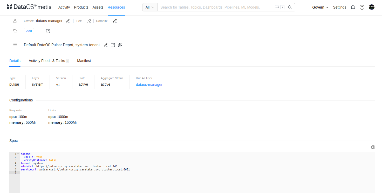The width and height of the screenshot is (382, 193).
Task: Open the Products menu
Action: pyautogui.click(x=81, y=7)
